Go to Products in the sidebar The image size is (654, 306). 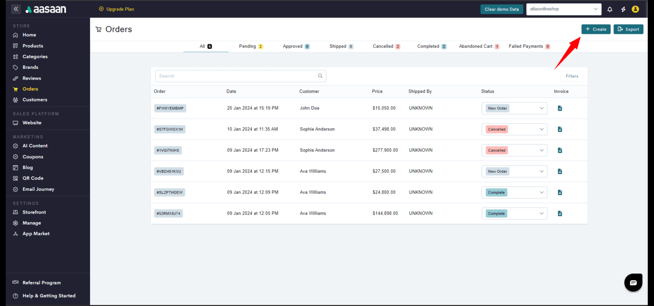pyautogui.click(x=33, y=46)
